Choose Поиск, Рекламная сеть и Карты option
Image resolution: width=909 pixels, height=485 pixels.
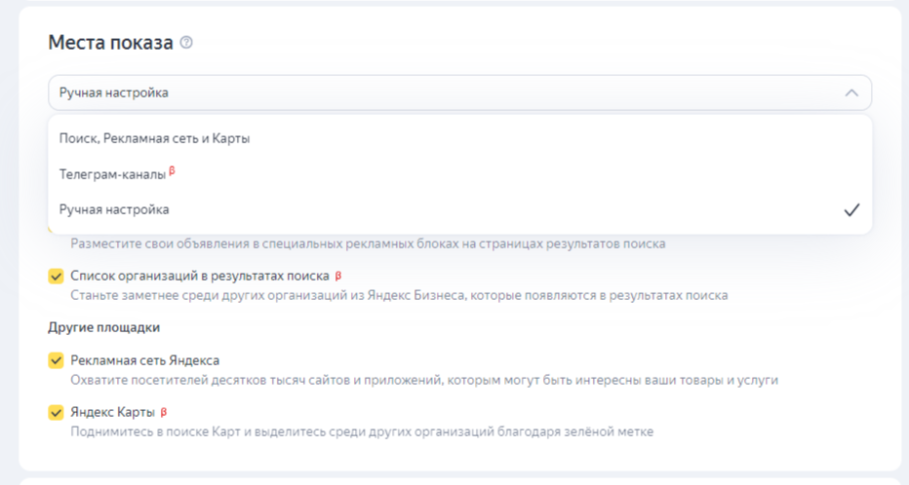pyautogui.click(x=459, y=138)
